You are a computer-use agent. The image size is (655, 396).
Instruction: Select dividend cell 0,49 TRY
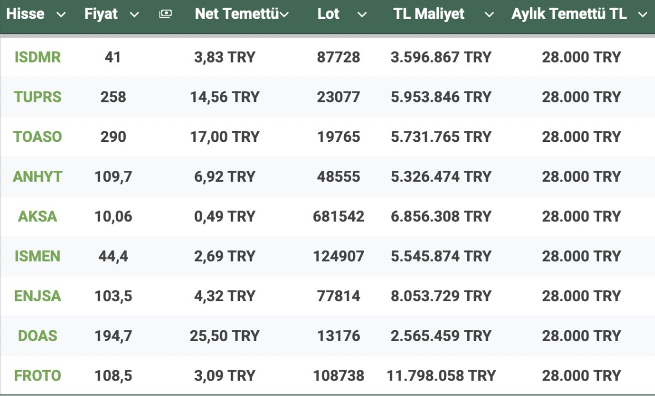pos(225,216)
